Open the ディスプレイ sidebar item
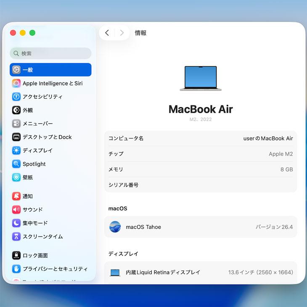This screenshot has height=307, width=307. click(x=50, y=151)
